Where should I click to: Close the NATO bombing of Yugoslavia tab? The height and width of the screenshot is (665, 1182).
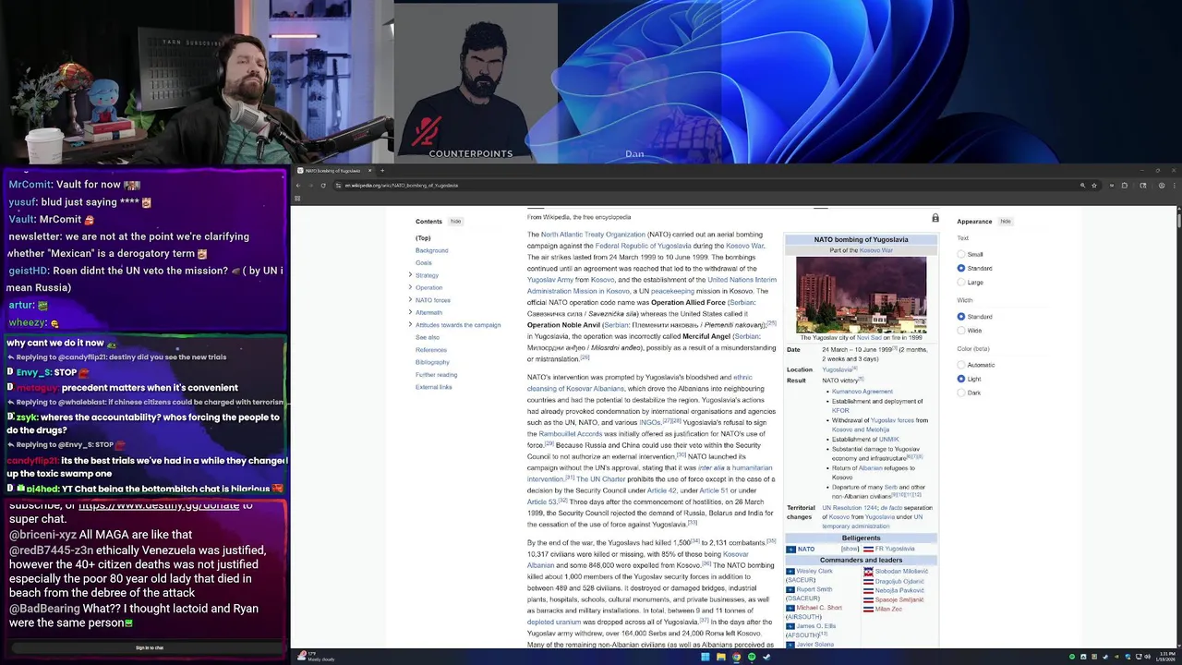click(369, 171)
